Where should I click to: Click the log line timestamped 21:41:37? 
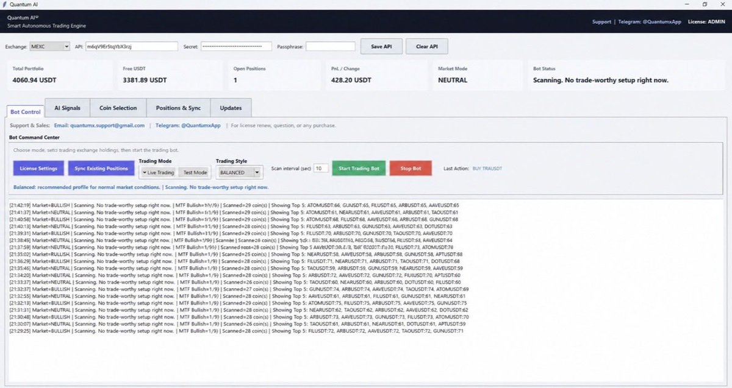(x=234, y=212)
